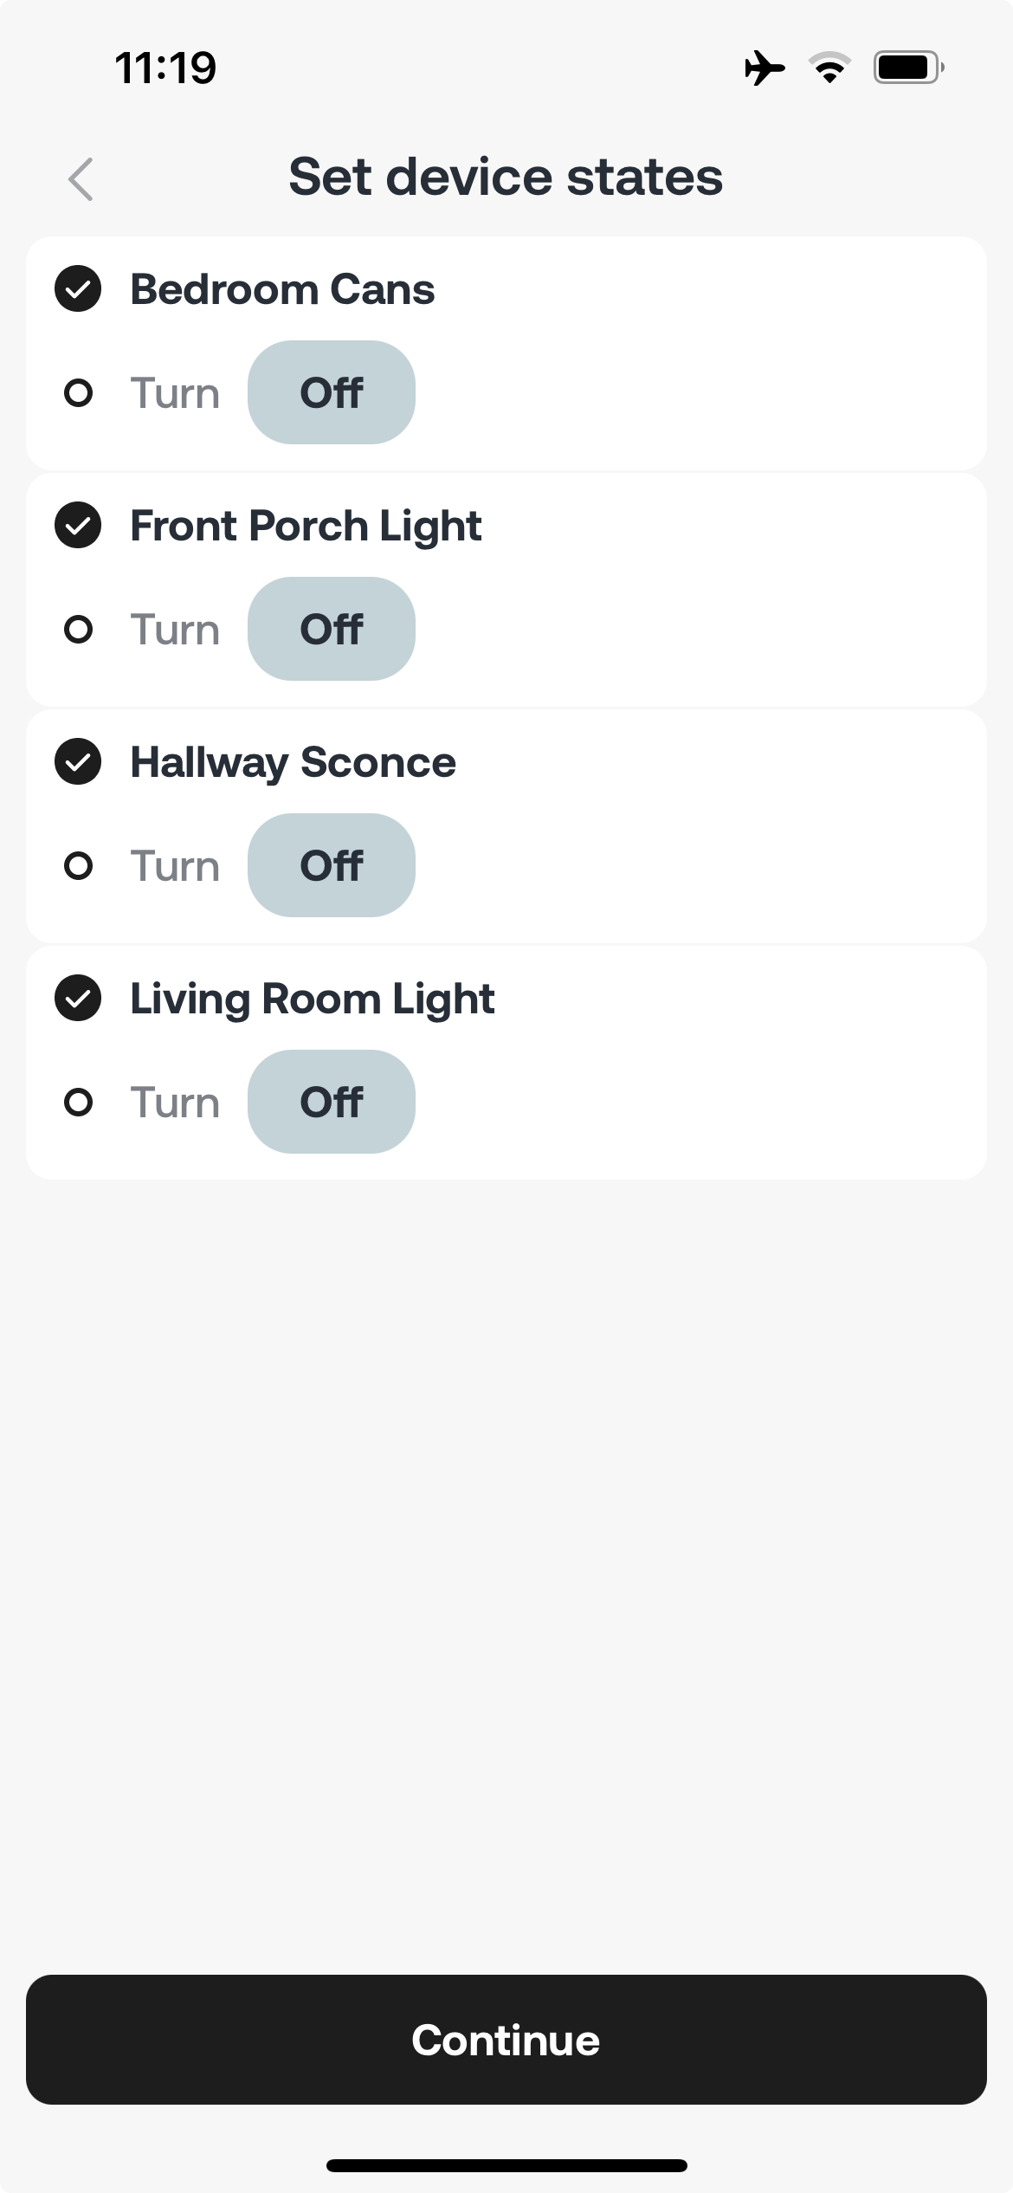Image resolution: width=1013 pixels, height=2193 pixels.
Task: Select the bullet circle under Bedroom Cans
Action: pos(79,393)
